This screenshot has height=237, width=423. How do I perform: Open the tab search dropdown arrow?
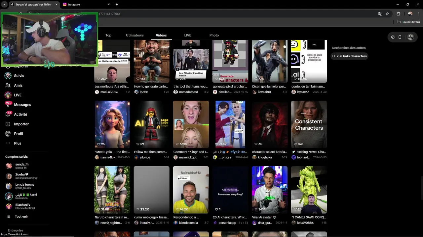click(4, 5)
